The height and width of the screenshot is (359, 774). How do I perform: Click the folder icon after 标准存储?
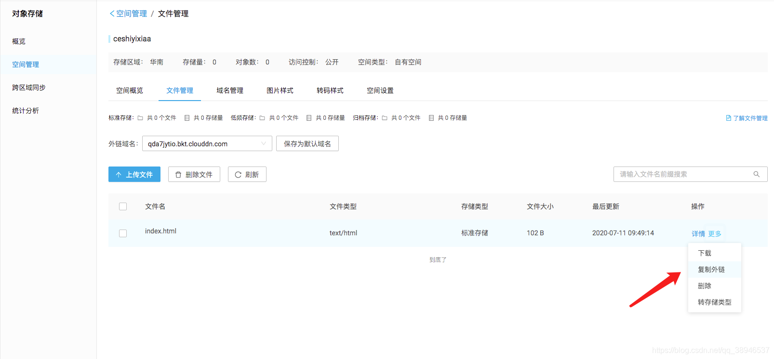(x=140, y=118)
